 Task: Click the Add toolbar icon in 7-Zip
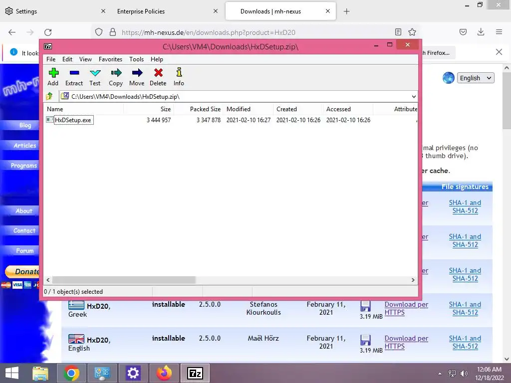[53, 73]
